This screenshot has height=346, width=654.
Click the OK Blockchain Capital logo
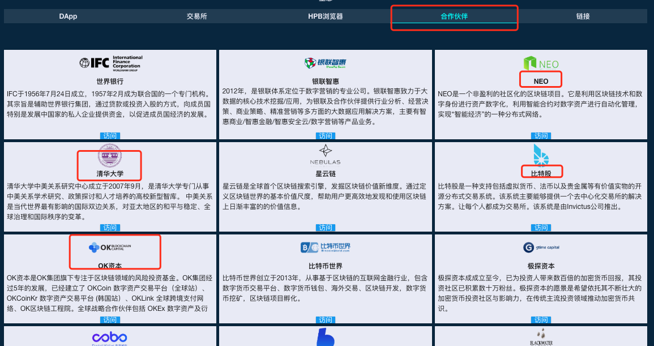pos(110,247)
